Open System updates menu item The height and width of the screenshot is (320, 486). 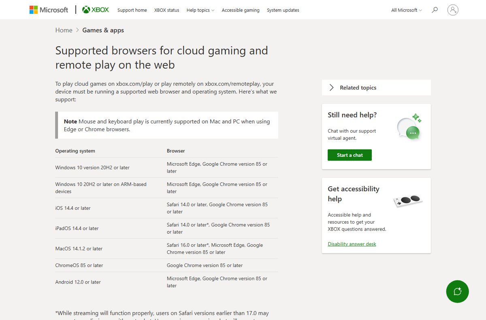coord(283,10)
